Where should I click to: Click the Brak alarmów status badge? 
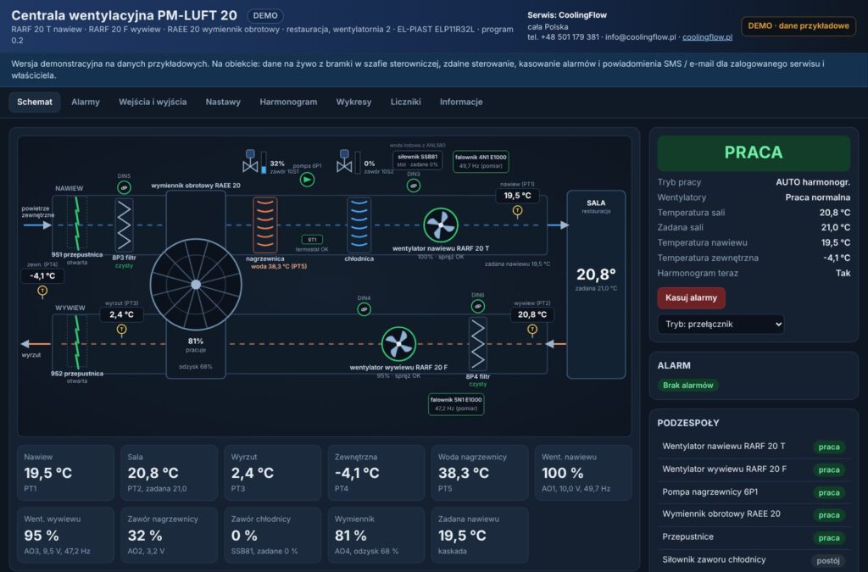click(688, 386)
